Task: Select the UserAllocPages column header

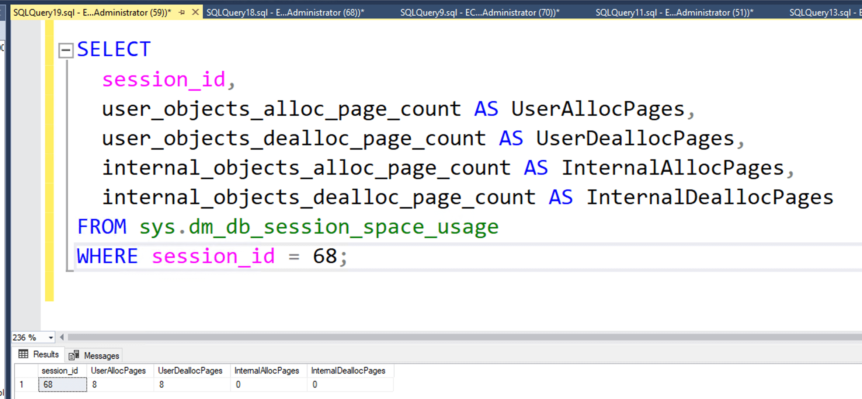Action: (118, 371)
